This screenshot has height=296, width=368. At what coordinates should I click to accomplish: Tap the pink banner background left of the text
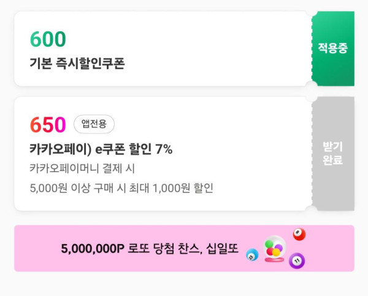point(37,249)
